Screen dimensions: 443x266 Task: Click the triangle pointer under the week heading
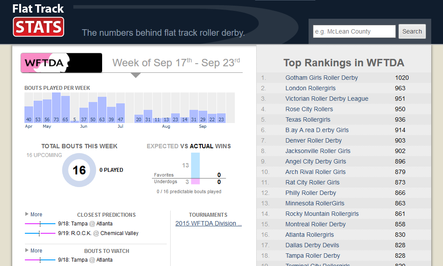pyautogui.click(x=136, y=75)
